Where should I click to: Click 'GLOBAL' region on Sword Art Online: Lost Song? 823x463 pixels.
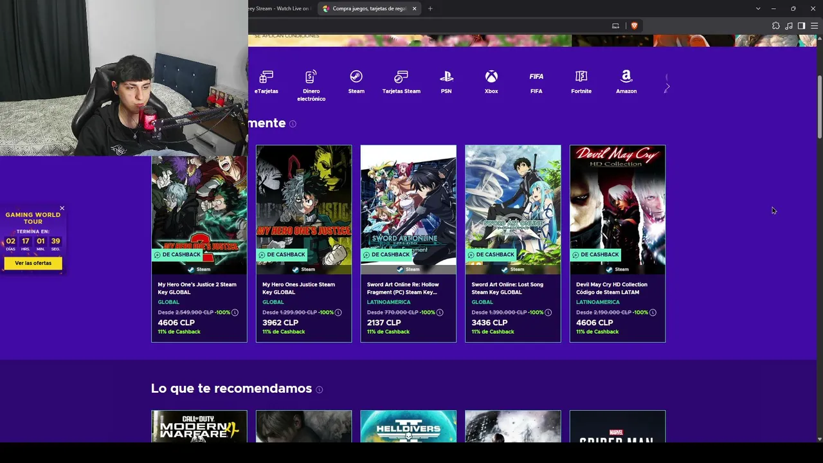(x=482, y=302)
